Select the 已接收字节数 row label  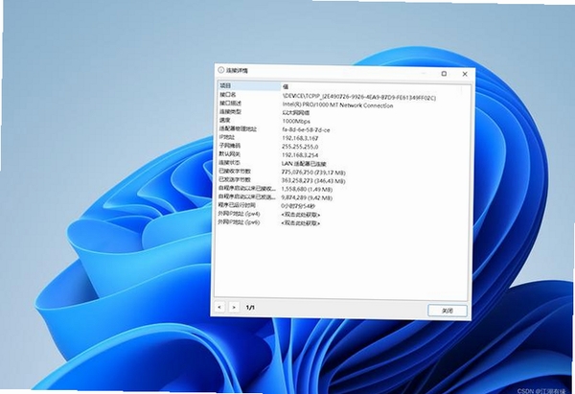click(x=235, y=171)
